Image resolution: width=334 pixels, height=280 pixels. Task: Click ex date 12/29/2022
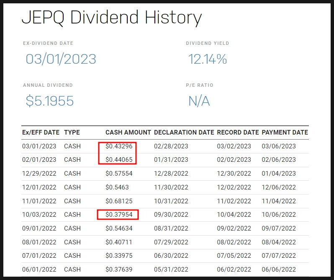coord(39,174)
